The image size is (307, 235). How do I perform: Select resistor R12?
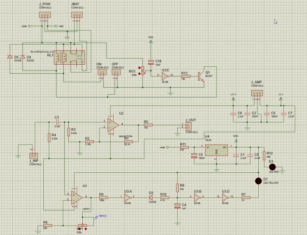tap(264, 156)
